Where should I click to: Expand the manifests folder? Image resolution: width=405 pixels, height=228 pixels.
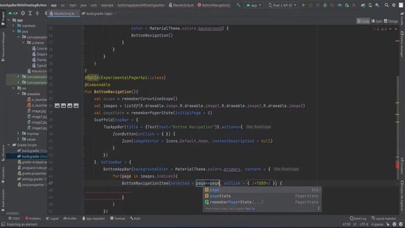[13, 26]
